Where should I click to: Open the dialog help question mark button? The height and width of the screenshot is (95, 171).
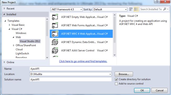pos(157,1)
